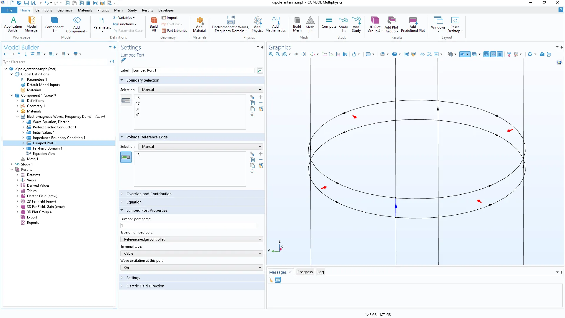The width and height of the screenshot is (565, 318).
Task: Click the Lumped port name field
Action: pos(188,226)
